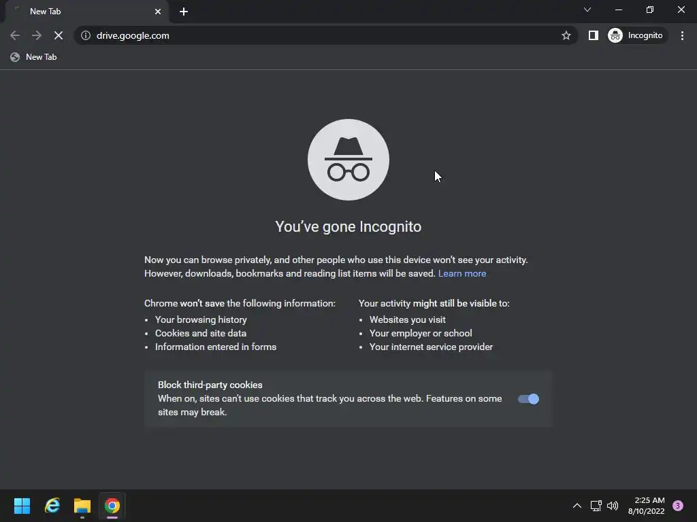Stop loading the page

59,35
